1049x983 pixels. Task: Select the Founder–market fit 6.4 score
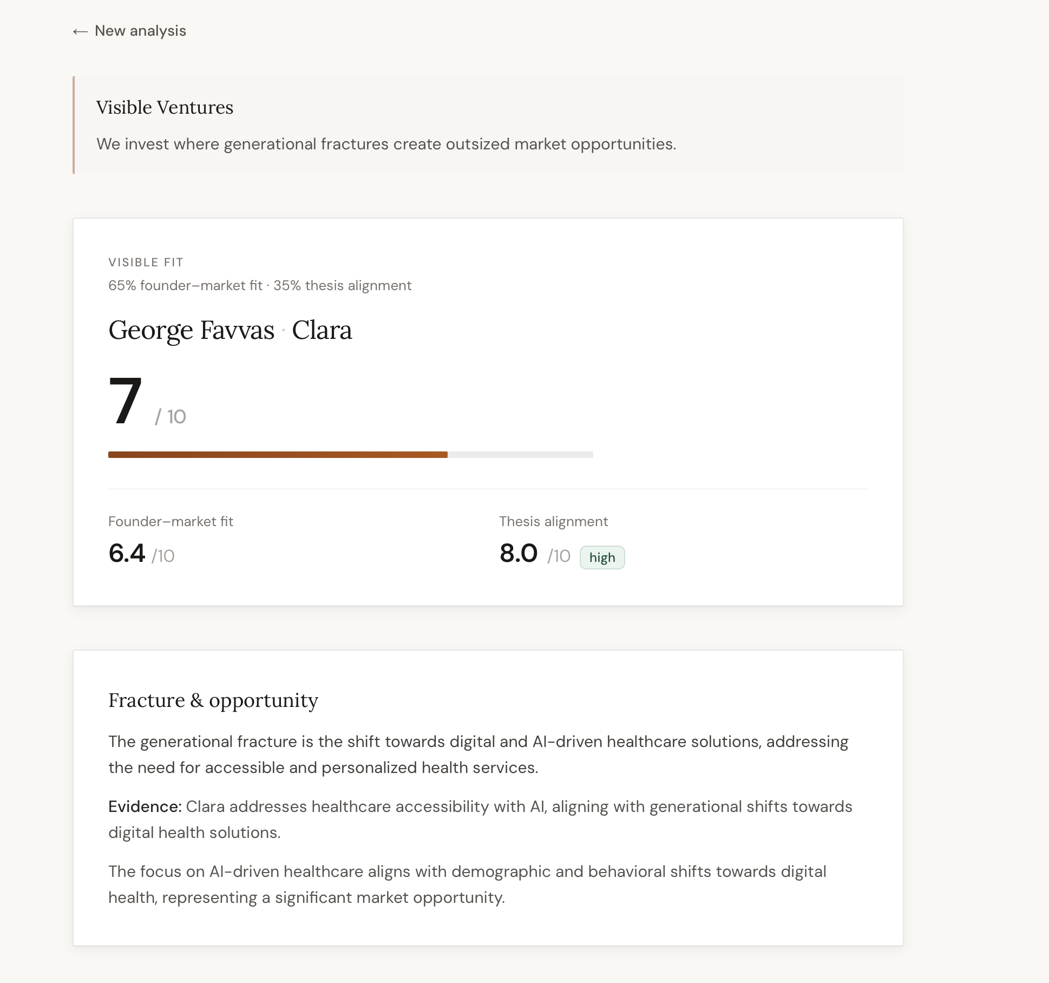pos(127,554)
